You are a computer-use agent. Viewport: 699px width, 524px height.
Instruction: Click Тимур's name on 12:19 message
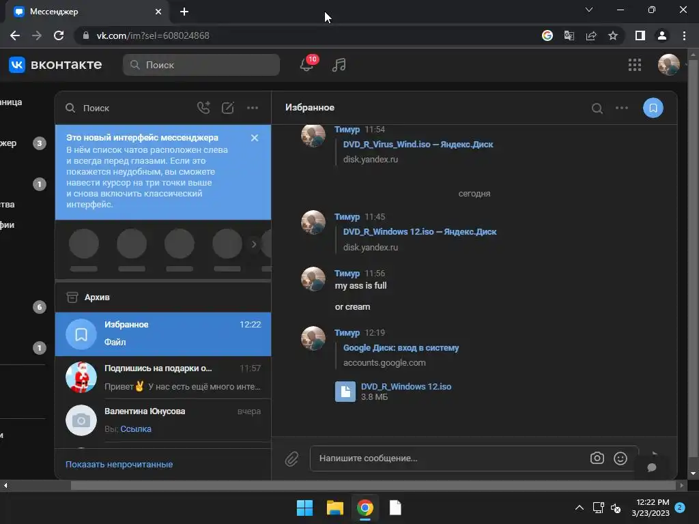[347, 333]
